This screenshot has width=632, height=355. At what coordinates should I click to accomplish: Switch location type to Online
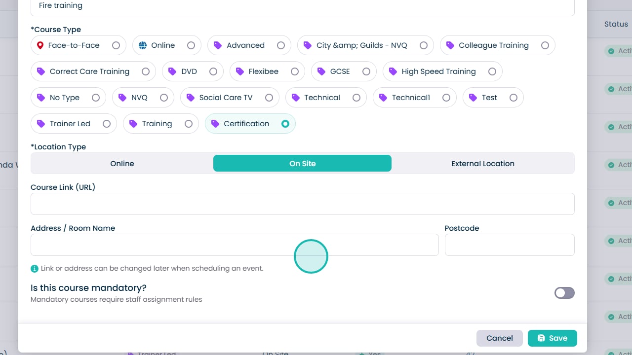point(122,164)
